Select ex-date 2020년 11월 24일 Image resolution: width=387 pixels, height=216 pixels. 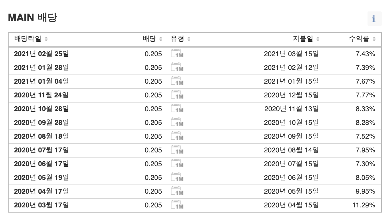[41, 95]
